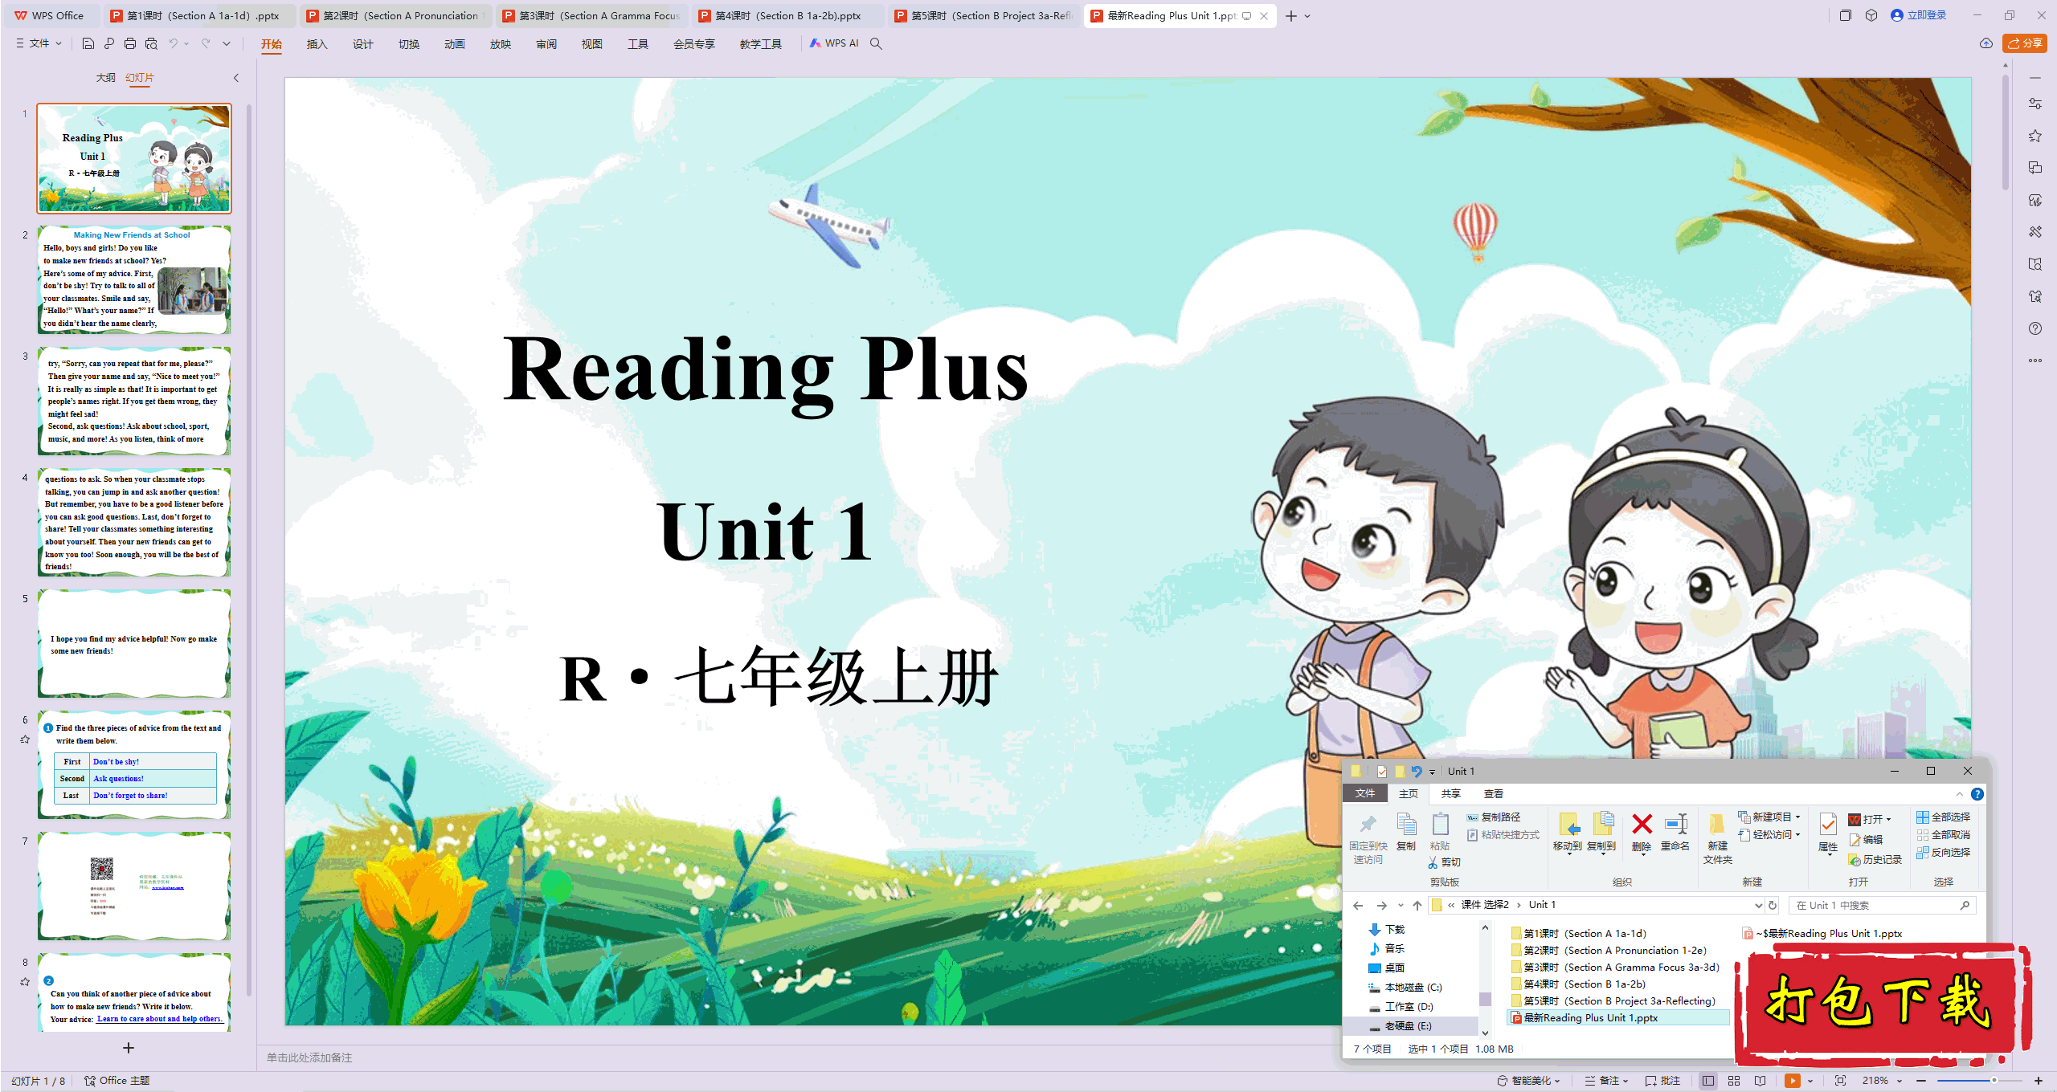Click zoom in plus in status bar

2039,1081
